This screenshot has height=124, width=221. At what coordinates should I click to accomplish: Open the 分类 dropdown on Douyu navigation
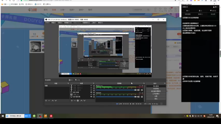(x=63, y=10)
